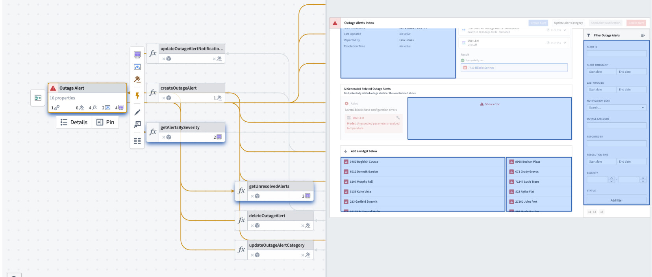Click Start date under Resolution Time
This screenshot has height=277, width=652.
[x=601, y=161]
